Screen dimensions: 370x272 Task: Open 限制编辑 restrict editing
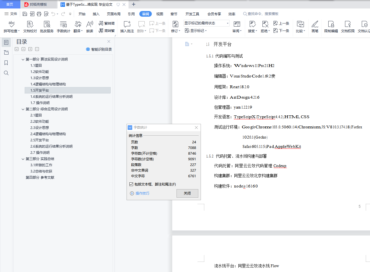point(331,27)
